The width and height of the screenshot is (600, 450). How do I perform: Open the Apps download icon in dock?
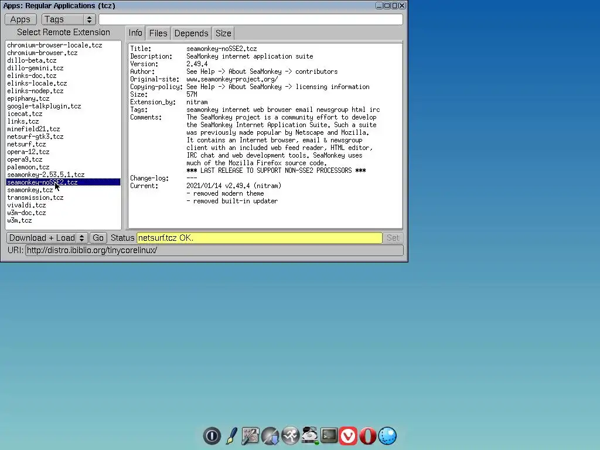click(x=270, y=436)
